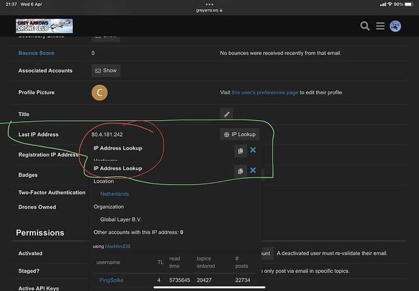Viewport: 419px width, 291px height.
Task: Click the Two-Factor Authentication label
Action: coord(52,193)
